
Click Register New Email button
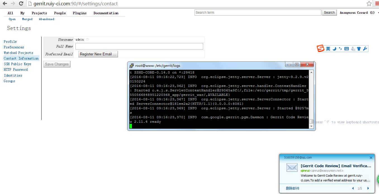[x=98, y=54]
